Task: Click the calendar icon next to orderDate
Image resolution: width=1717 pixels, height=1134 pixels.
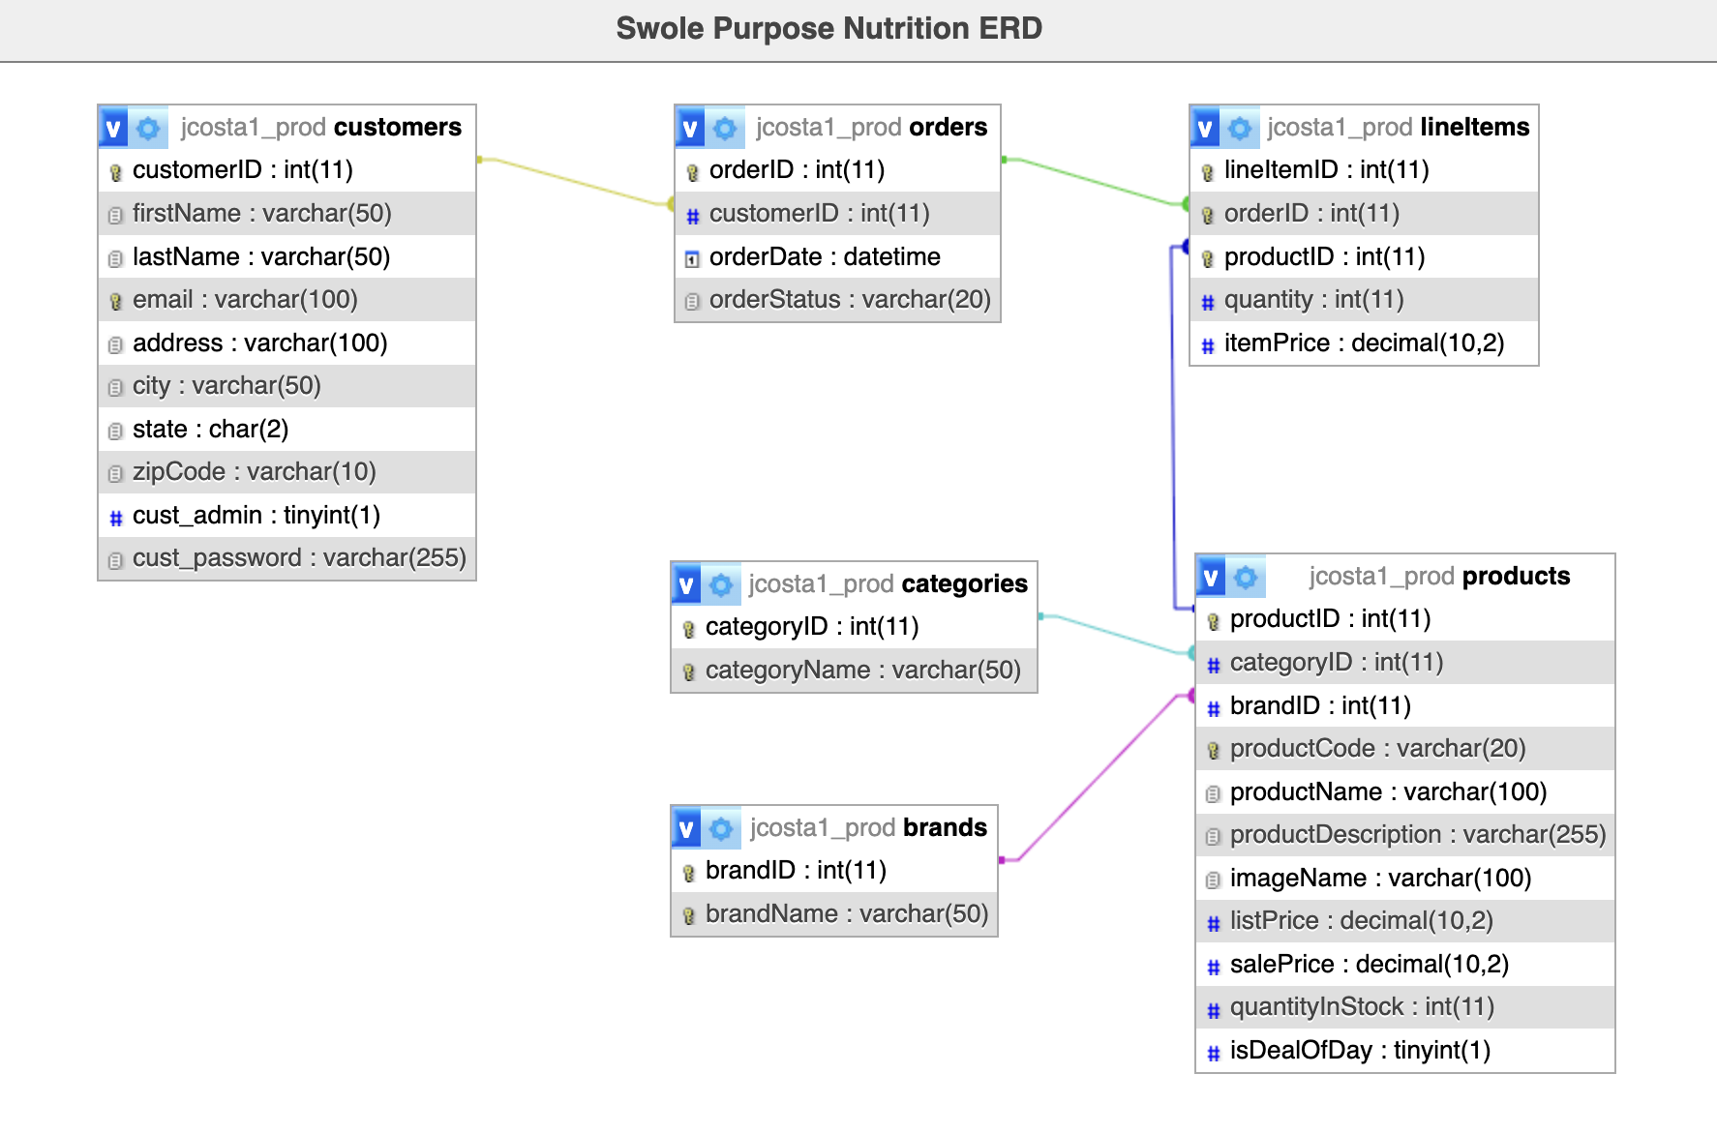Action: [692, 259]
